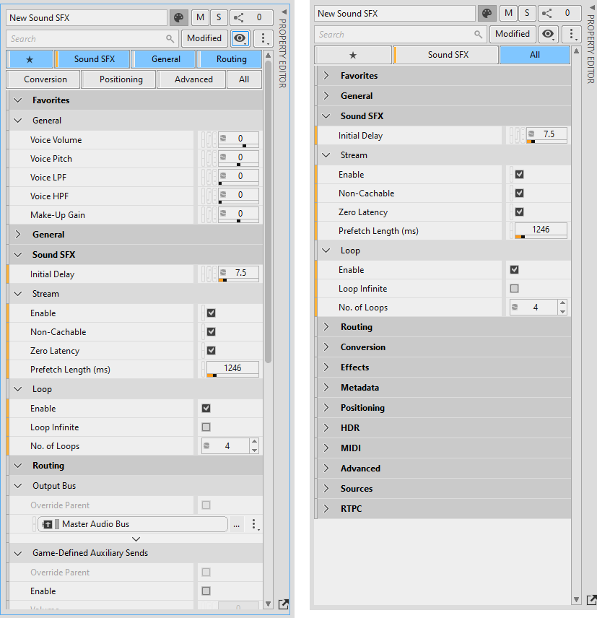Click the Prefetch Length slider in left panel

(232, 375)
